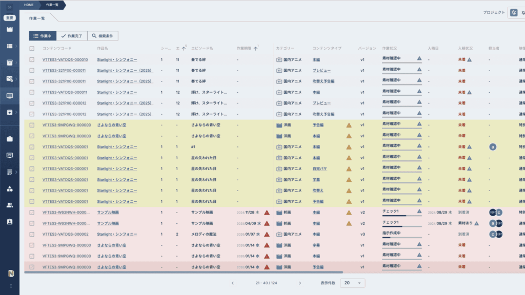This screenshot has width=525, height=295.
Task: Check the row for メロディの魔法 episode
Action: (x=32, y=234)
